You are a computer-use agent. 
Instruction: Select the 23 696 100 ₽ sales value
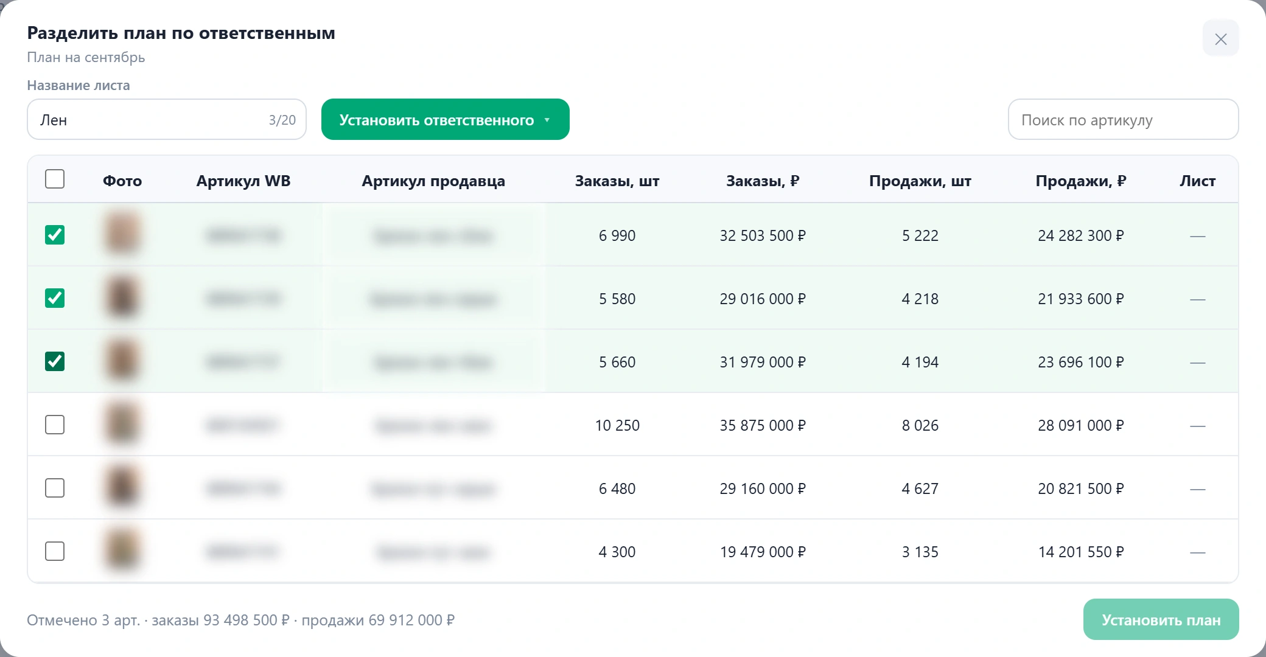tap(1081, 362)
